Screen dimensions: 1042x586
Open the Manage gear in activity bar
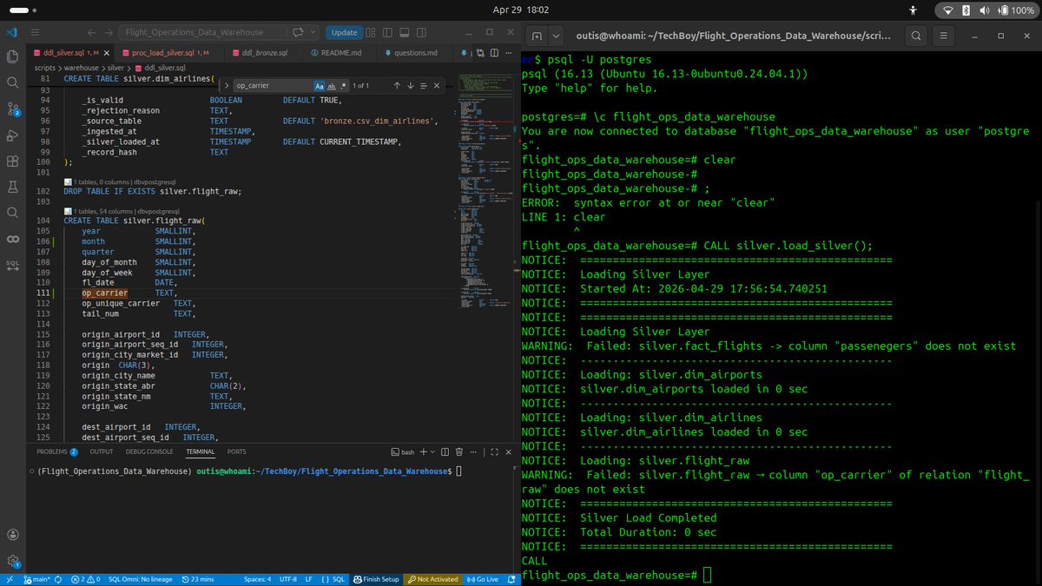[13, 561]
